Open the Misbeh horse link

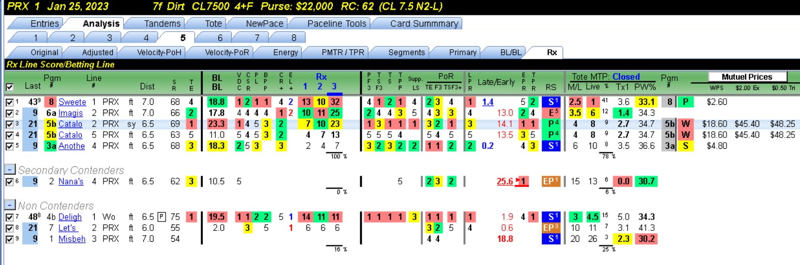pos(72,239)
